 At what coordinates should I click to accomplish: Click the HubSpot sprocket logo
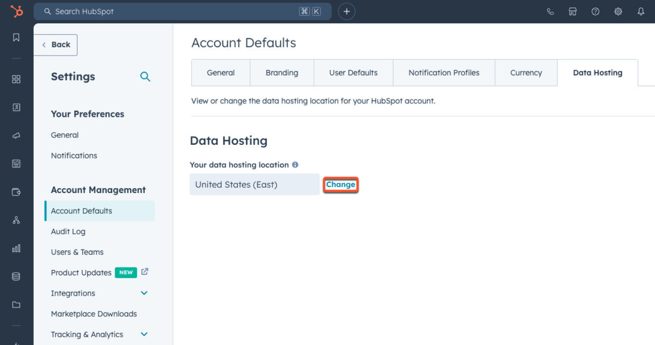coord(17,11)
